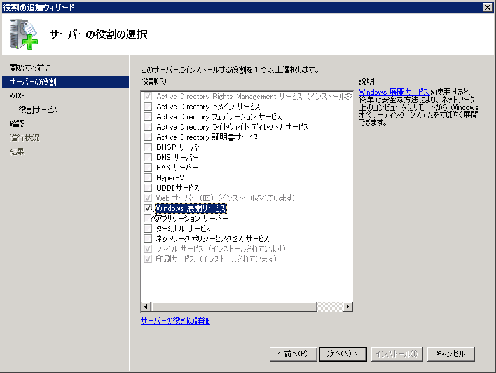Click the horizontal scrollbar right arrow
Viewport: 496px width, 373px height.
[347, 307]
